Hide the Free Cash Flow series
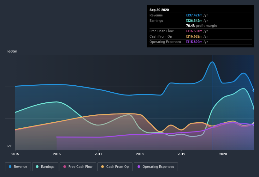The width and height of the screenshot is (259, 177). click(78, 167)
